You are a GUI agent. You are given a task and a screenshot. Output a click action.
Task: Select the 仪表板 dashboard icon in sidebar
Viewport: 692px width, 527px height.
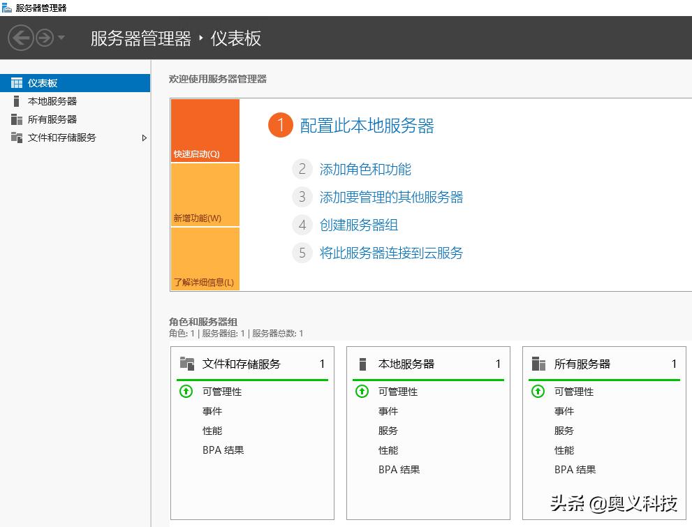tap(17, 82)
